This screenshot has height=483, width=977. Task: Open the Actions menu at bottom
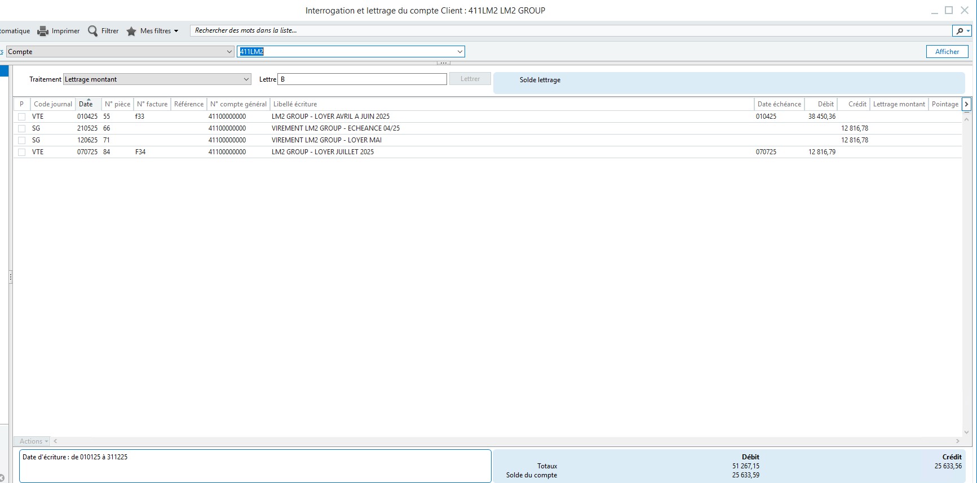coord(33,441)
